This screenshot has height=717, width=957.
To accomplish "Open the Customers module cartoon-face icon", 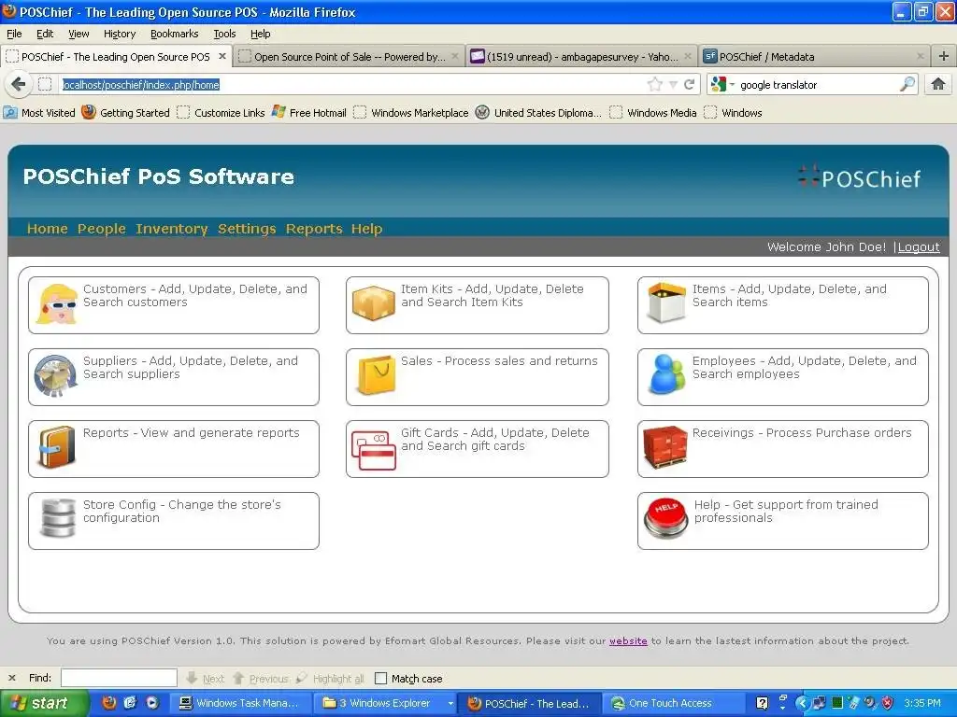I will pyautogui.click(x=57, y=304).
